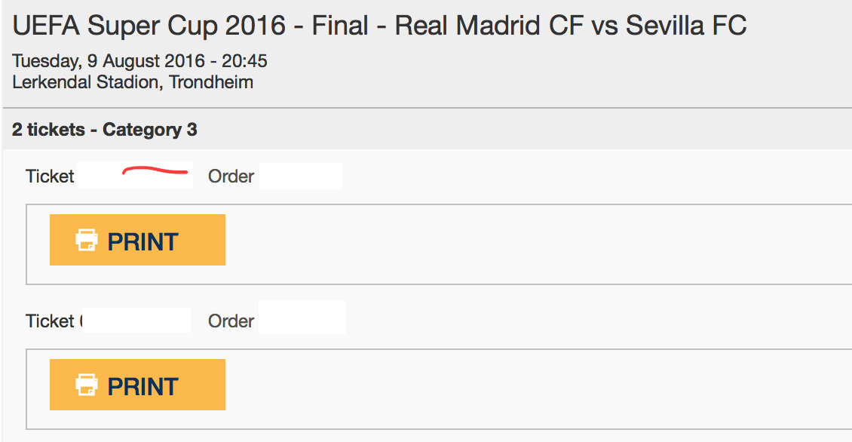852x442 pixels.
Task: Print the second ticket using PRINT button
Action: (137, 385)
